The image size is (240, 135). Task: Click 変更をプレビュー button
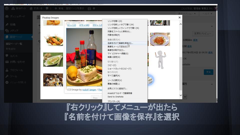click(x=202, y=34)
